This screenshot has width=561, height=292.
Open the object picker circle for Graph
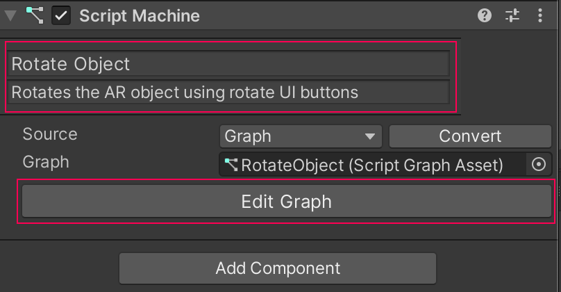[x=539, y=165]
